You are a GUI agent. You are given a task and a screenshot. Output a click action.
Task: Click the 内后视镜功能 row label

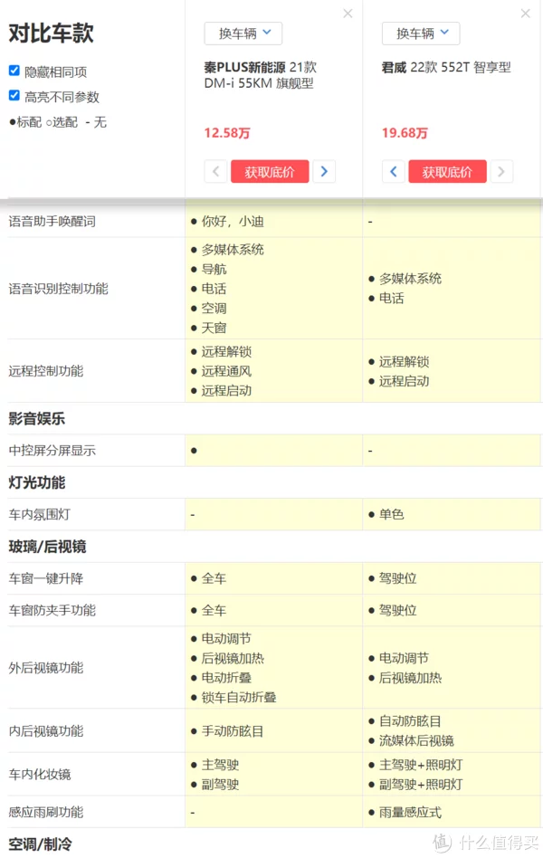(x=46, y=731)
